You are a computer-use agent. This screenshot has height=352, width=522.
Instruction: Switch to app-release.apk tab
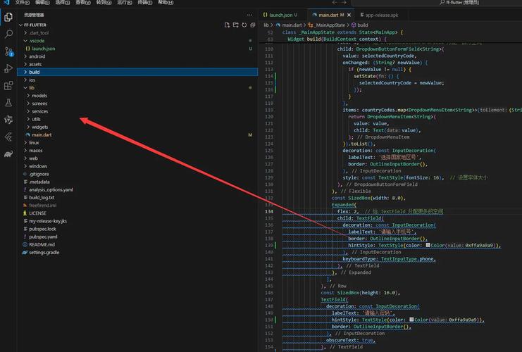[380, 14]
